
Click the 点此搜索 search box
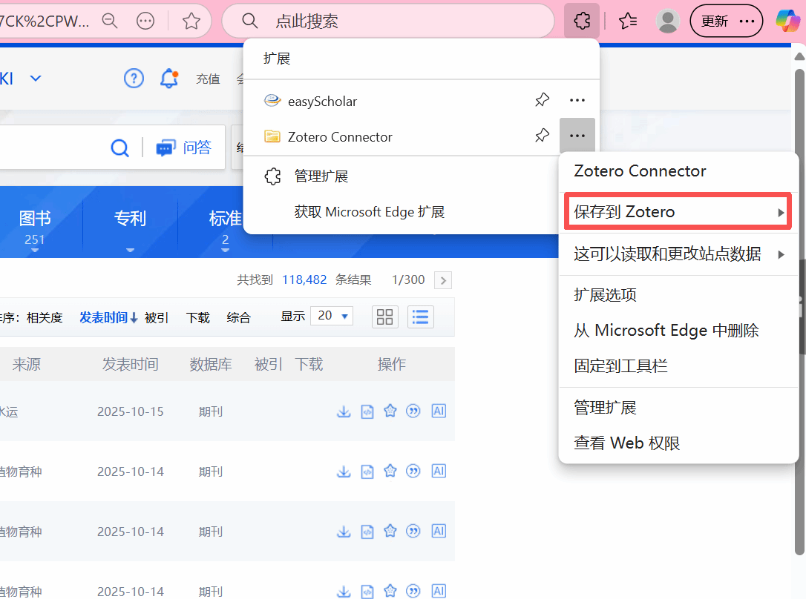pyautogui.click(x=389, y=21)
